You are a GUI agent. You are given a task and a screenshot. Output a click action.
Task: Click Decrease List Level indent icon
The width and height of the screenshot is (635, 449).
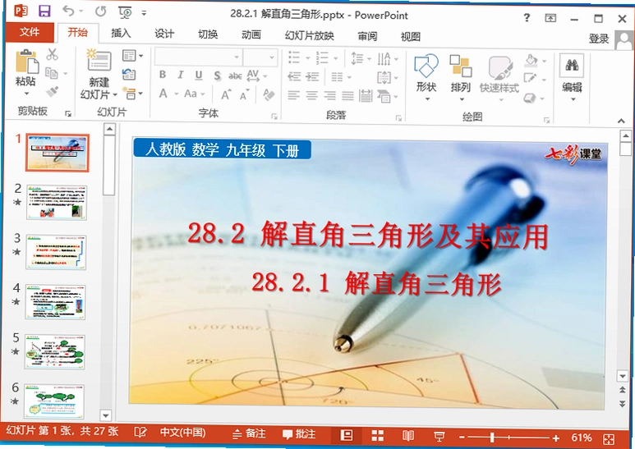point(294,76)
